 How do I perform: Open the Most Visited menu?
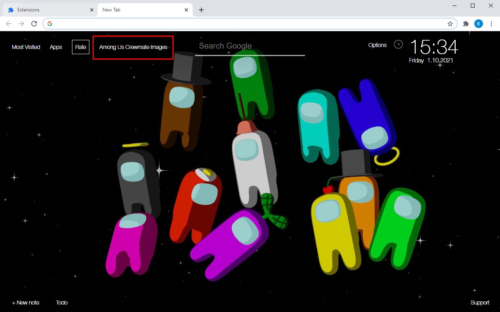point(26,47)
